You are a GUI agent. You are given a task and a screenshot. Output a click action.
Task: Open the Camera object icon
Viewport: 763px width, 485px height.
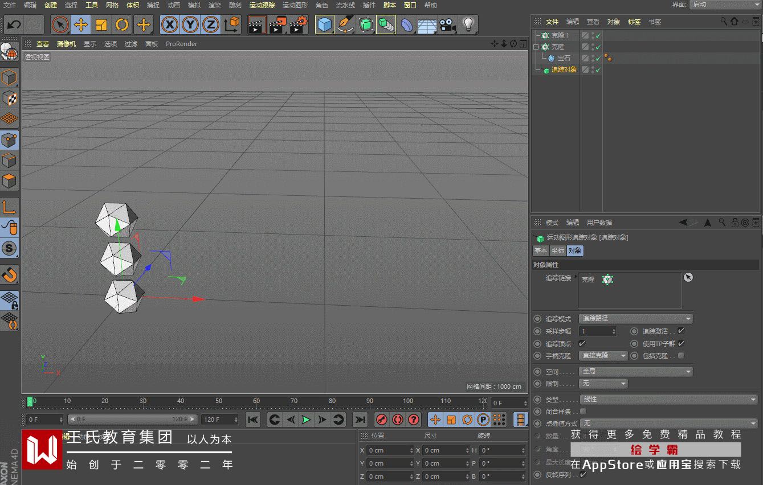click(x=447, y=24)
